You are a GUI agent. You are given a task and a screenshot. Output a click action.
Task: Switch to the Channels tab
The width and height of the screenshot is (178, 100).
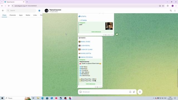[x=13, y=15]
